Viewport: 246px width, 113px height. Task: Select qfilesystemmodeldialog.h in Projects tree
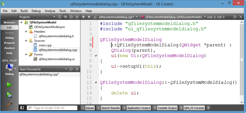56,36
